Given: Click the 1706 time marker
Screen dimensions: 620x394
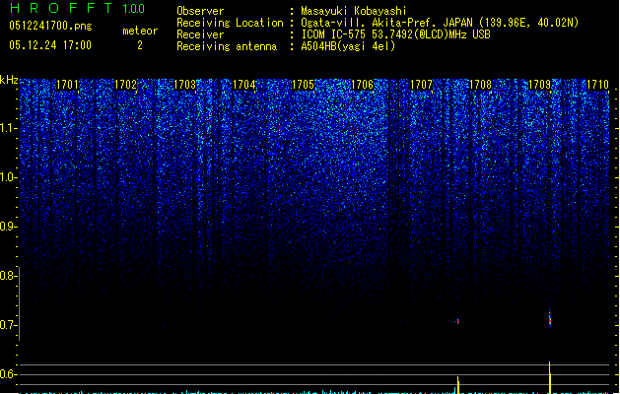Looking at the screenshot, I should point(362,85).
